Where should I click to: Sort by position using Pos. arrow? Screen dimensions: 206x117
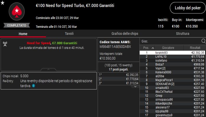pos(153,48)
